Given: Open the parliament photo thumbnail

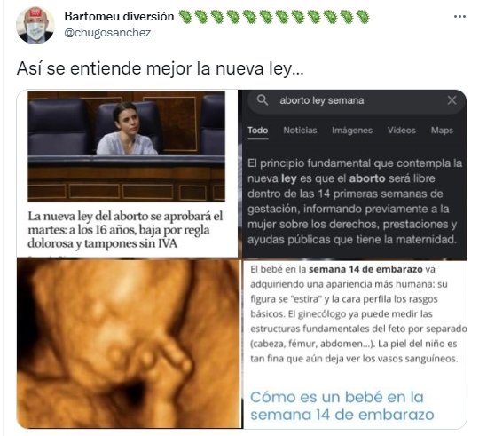Looking at the screenshot, I should [x=127, y=147].
